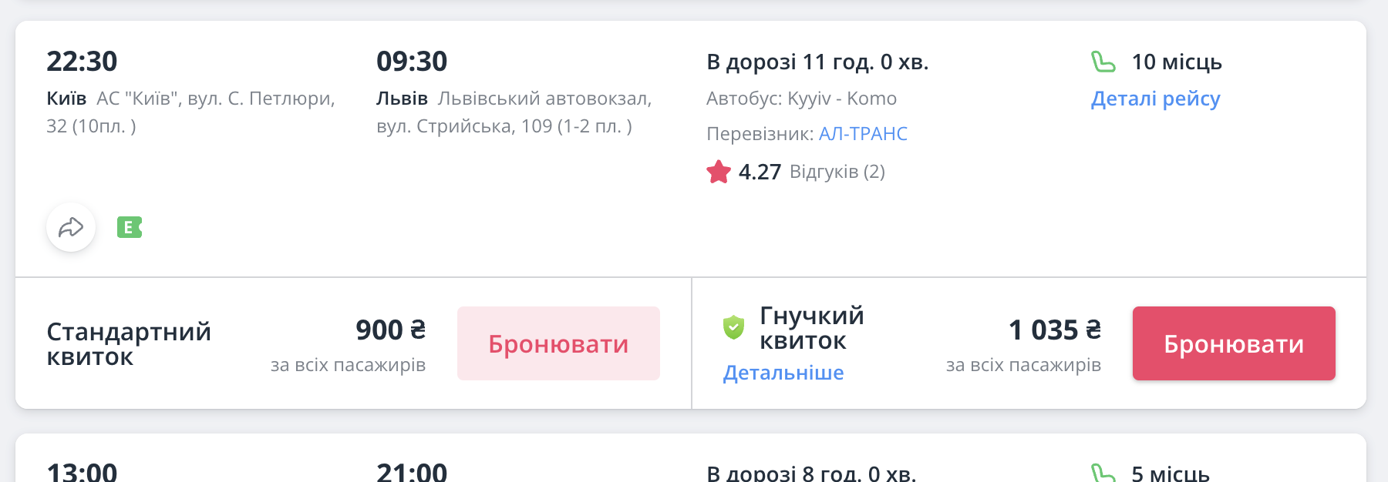Click the Львів arrival station address
The height and width of the screenshot is (482, 1388).
514,112
